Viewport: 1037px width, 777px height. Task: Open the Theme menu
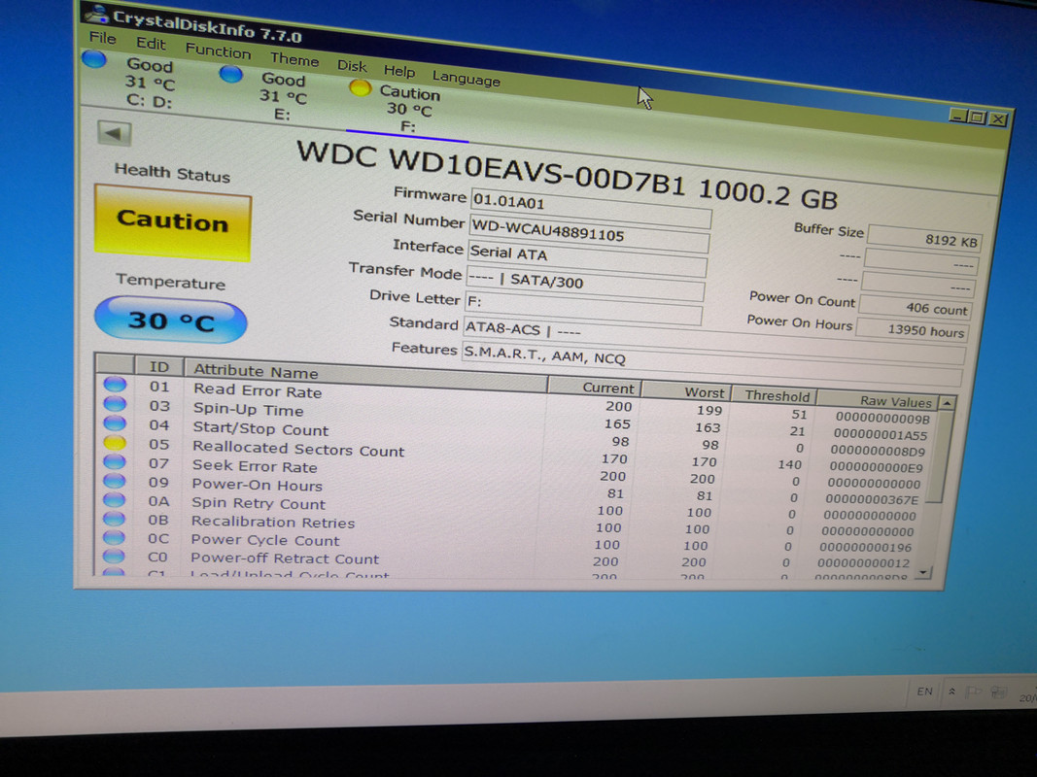coord(294,59)
